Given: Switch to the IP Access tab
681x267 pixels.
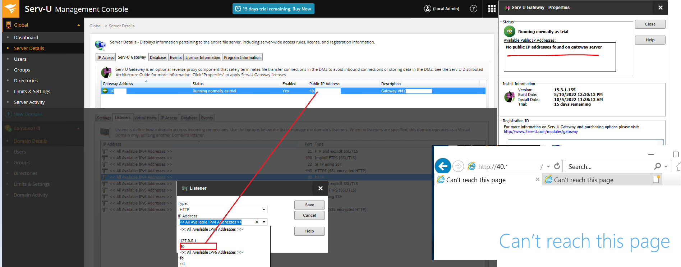Looking at the screenshot, I should tap(106, 57).
